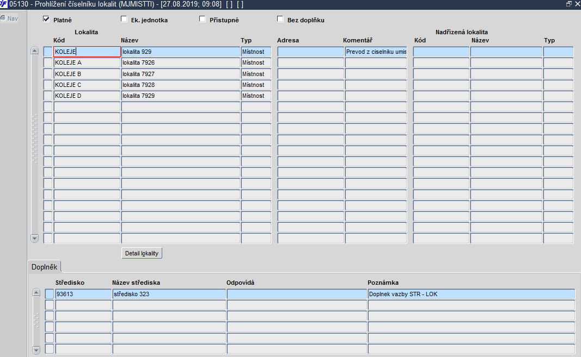Click Místnost type in KOLEJE D row
The width and height of the screenshot is (581, 357).
coord(256,96)
